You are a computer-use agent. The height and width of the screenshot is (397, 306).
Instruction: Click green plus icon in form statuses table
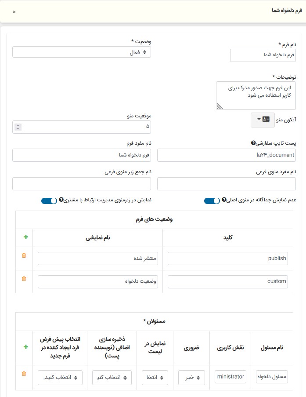(25, 237)
